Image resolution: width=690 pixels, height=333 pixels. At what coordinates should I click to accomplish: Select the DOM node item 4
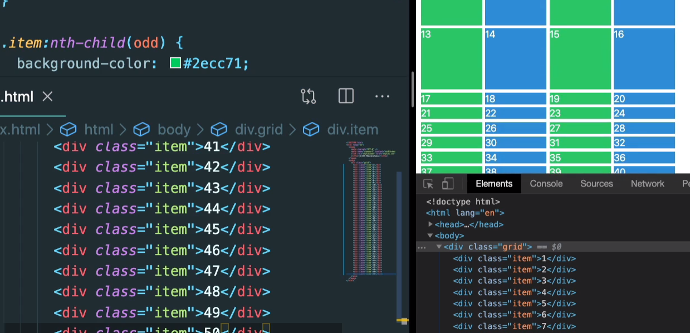click(514, 292)
